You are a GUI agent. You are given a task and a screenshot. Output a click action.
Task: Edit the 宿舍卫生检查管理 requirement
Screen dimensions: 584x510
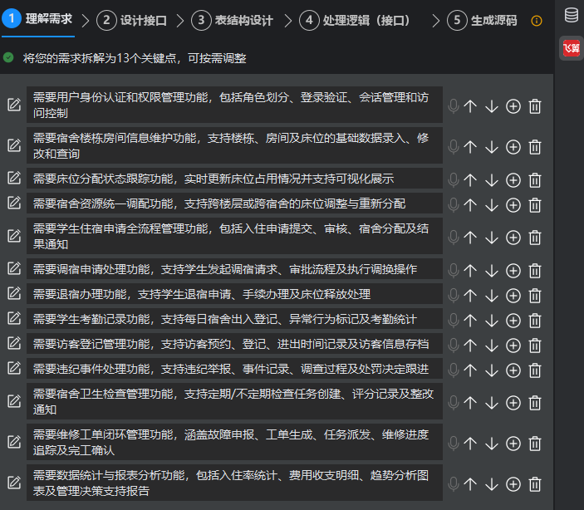coord(14,401)
